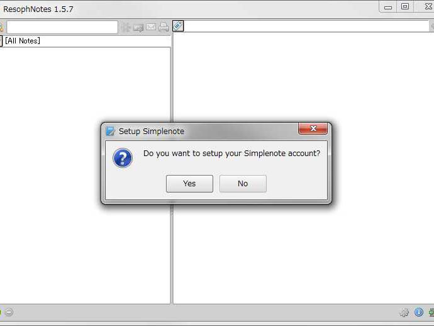
Task: Click the tag icon above note editor
Action: [178, 26]
